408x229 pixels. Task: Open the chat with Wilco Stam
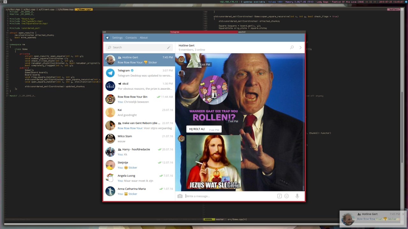[140, 139]
